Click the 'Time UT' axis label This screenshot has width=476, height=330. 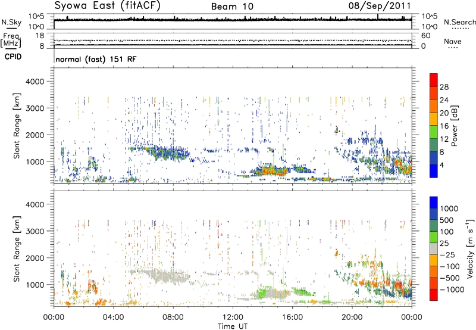tap(233, 326)
